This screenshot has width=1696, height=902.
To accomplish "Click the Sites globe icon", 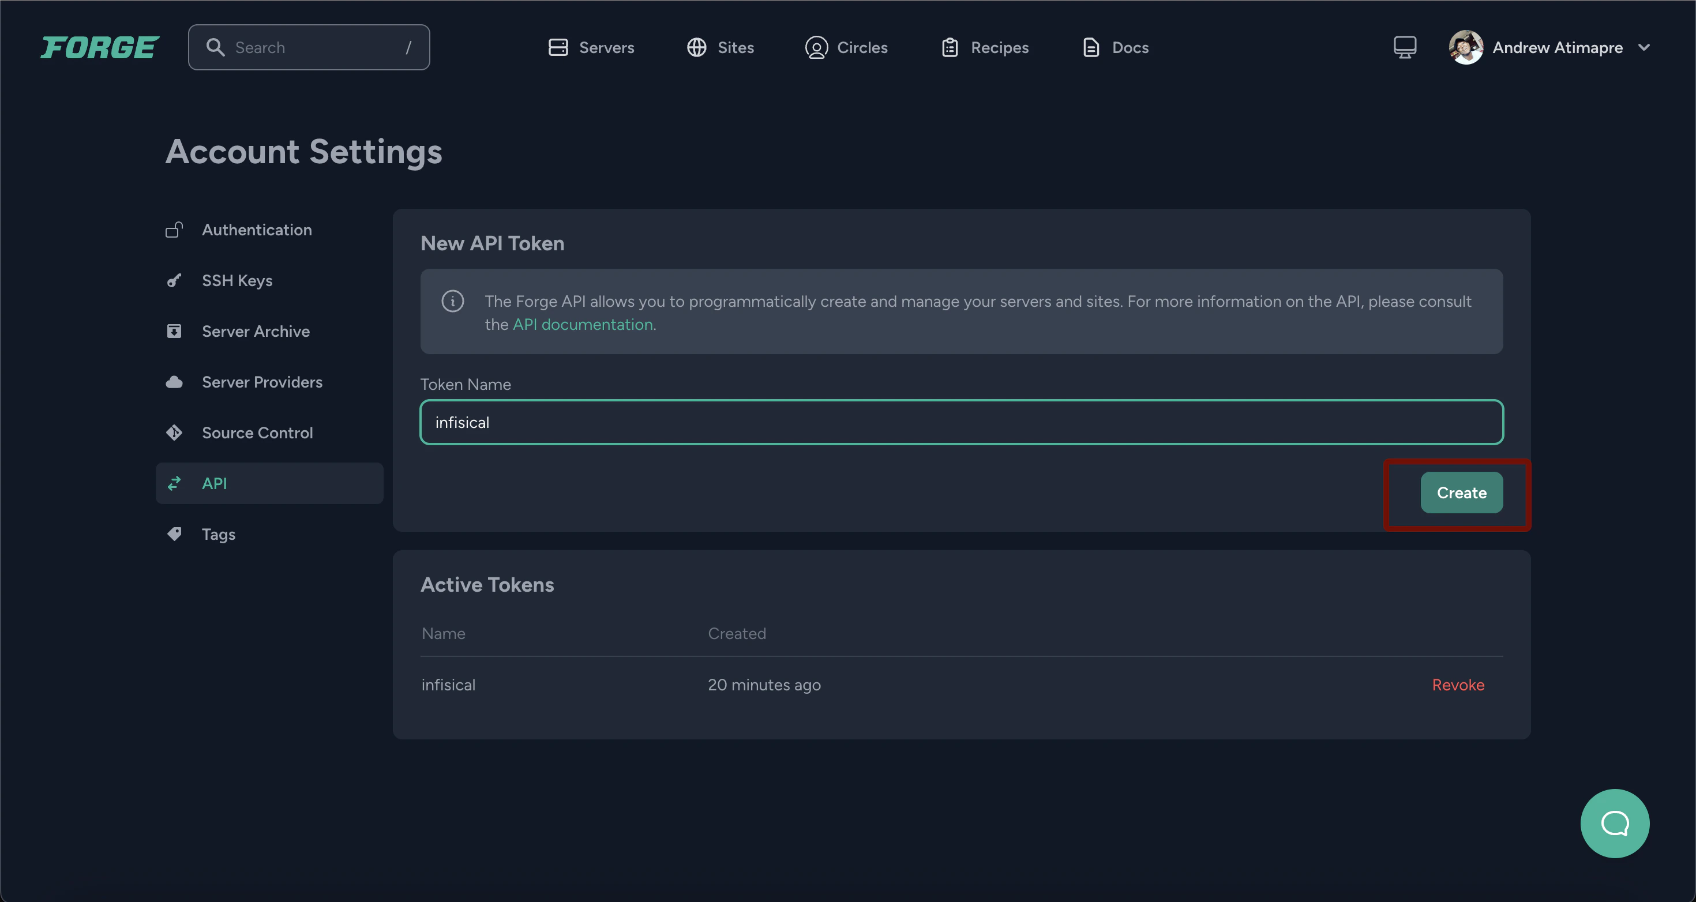I will point(697,47).
